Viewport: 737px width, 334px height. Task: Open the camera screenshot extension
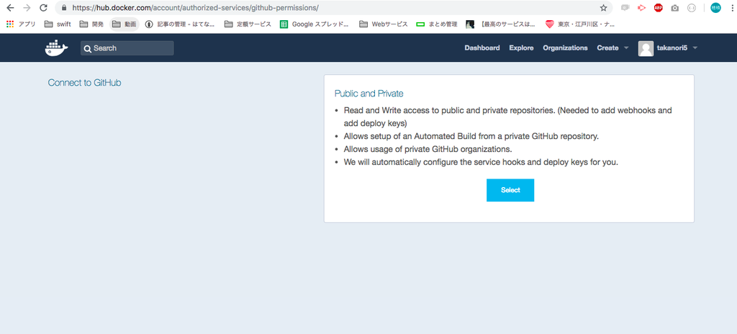pos(675,7)
